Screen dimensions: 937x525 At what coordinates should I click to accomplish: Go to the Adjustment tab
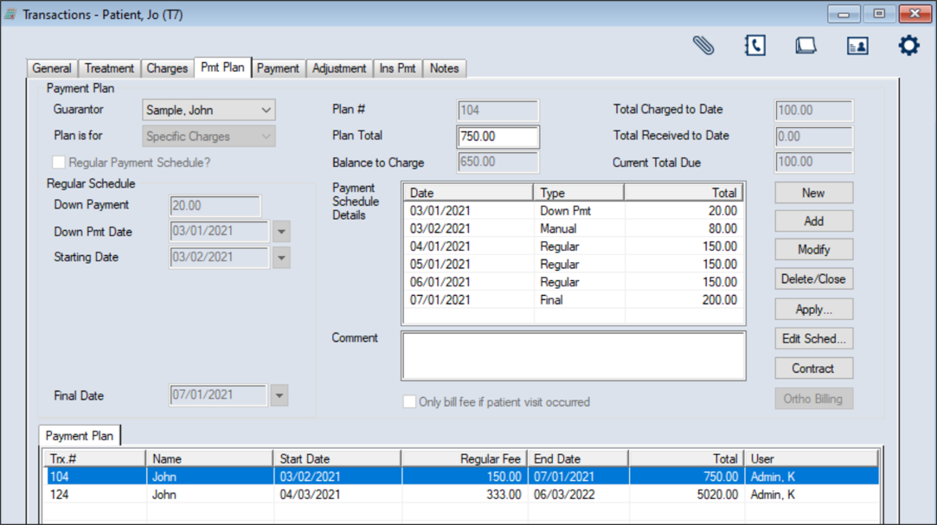pos(339,68)
